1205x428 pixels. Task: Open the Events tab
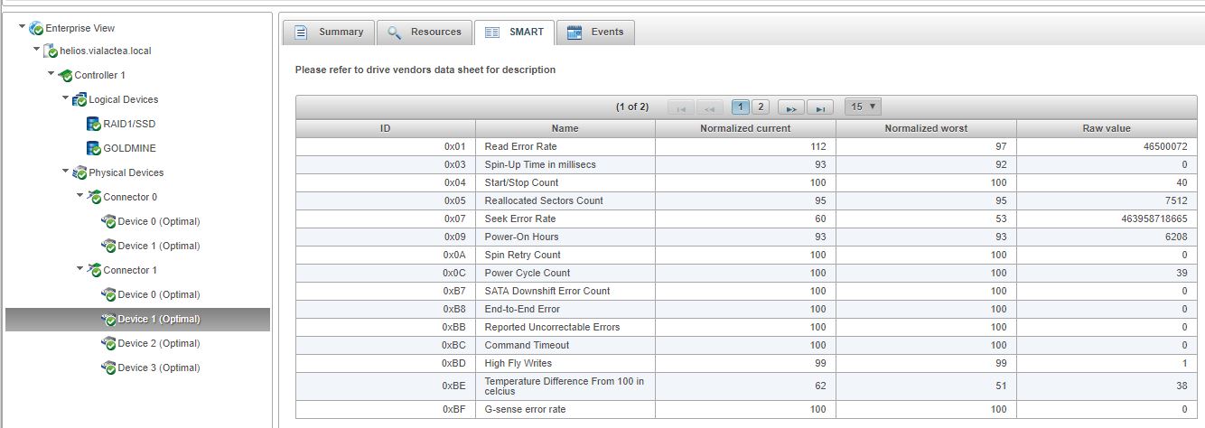point(596,32)
